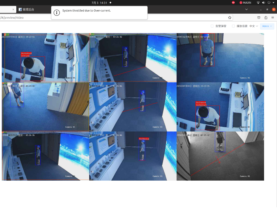277x208 pixels.
Task: Select the bottom-middle NoSleeve video feed
Action: [x=133, y=156]
